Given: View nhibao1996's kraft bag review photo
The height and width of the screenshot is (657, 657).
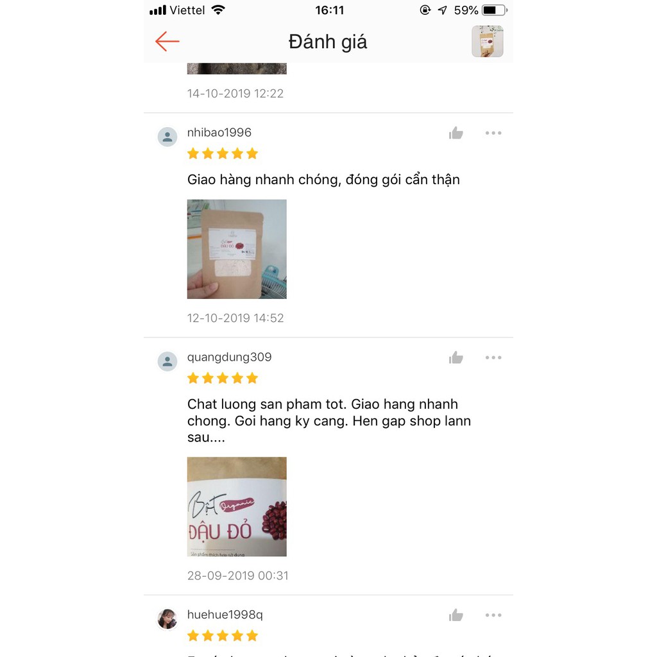Looking at the screenshot, I should 237,249.
